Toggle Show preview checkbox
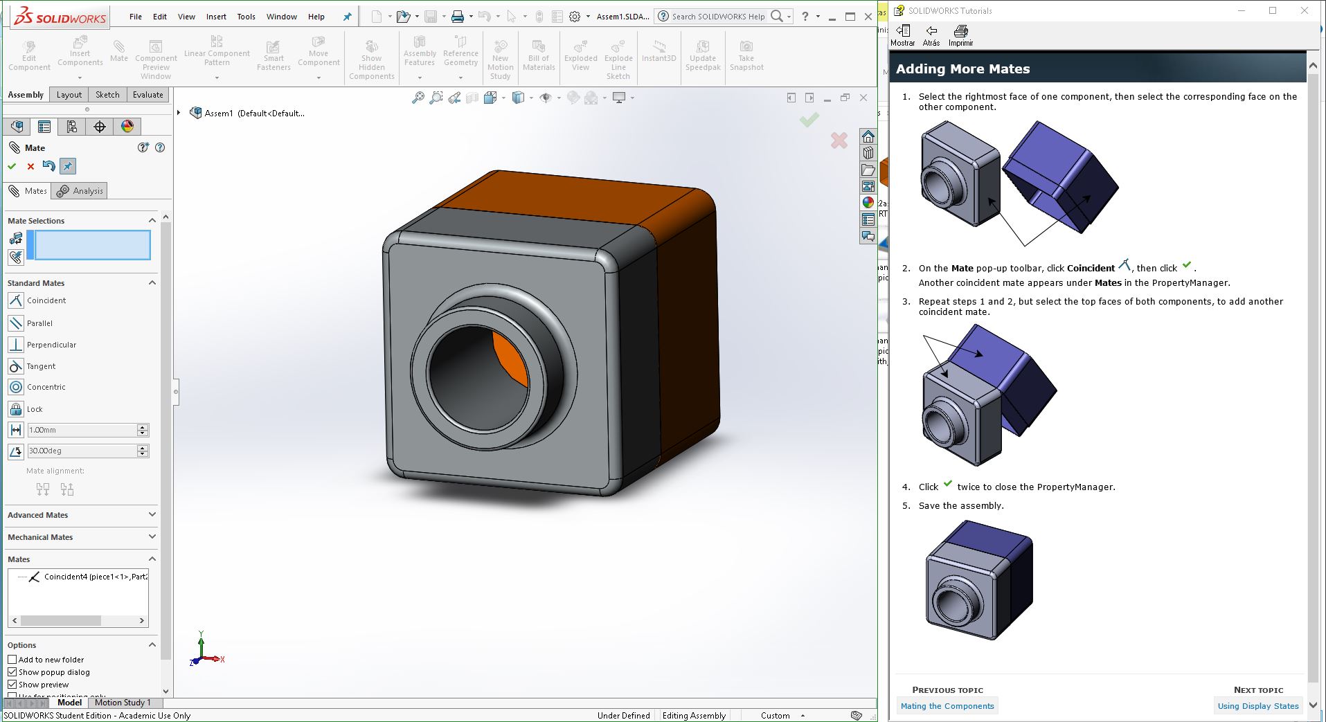 [12, 685]
